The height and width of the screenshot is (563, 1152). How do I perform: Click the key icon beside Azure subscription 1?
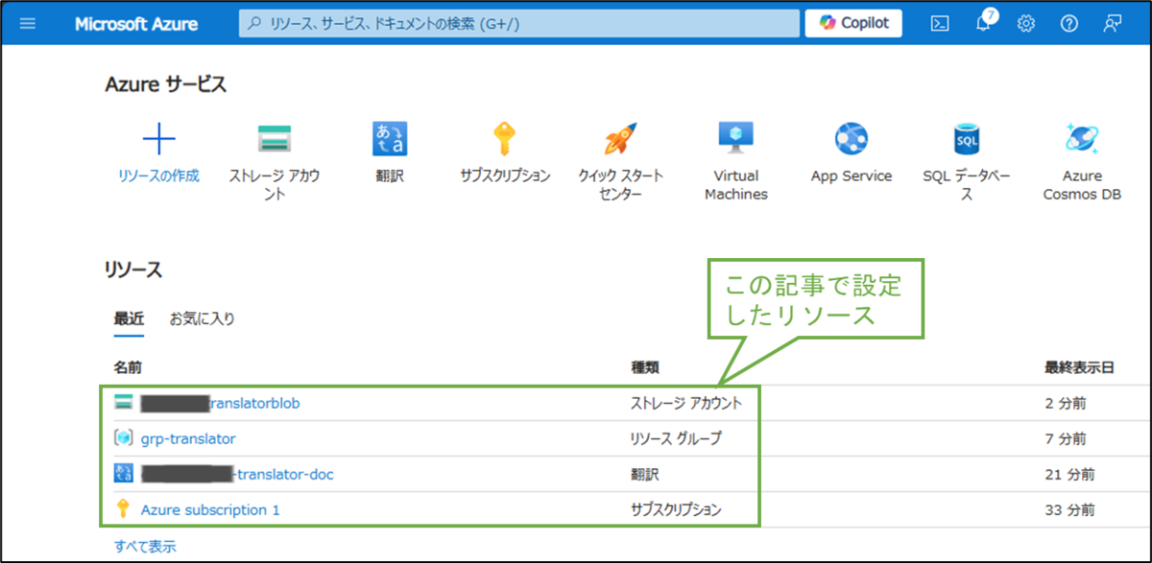(123, 509)
